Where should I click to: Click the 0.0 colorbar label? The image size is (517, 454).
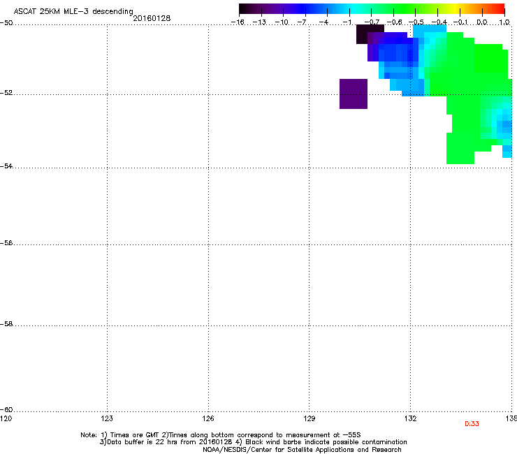[482, 22]
